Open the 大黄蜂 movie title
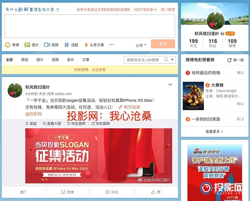 pos(217,85)
